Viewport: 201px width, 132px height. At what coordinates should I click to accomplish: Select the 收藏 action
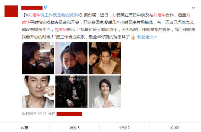24,128
